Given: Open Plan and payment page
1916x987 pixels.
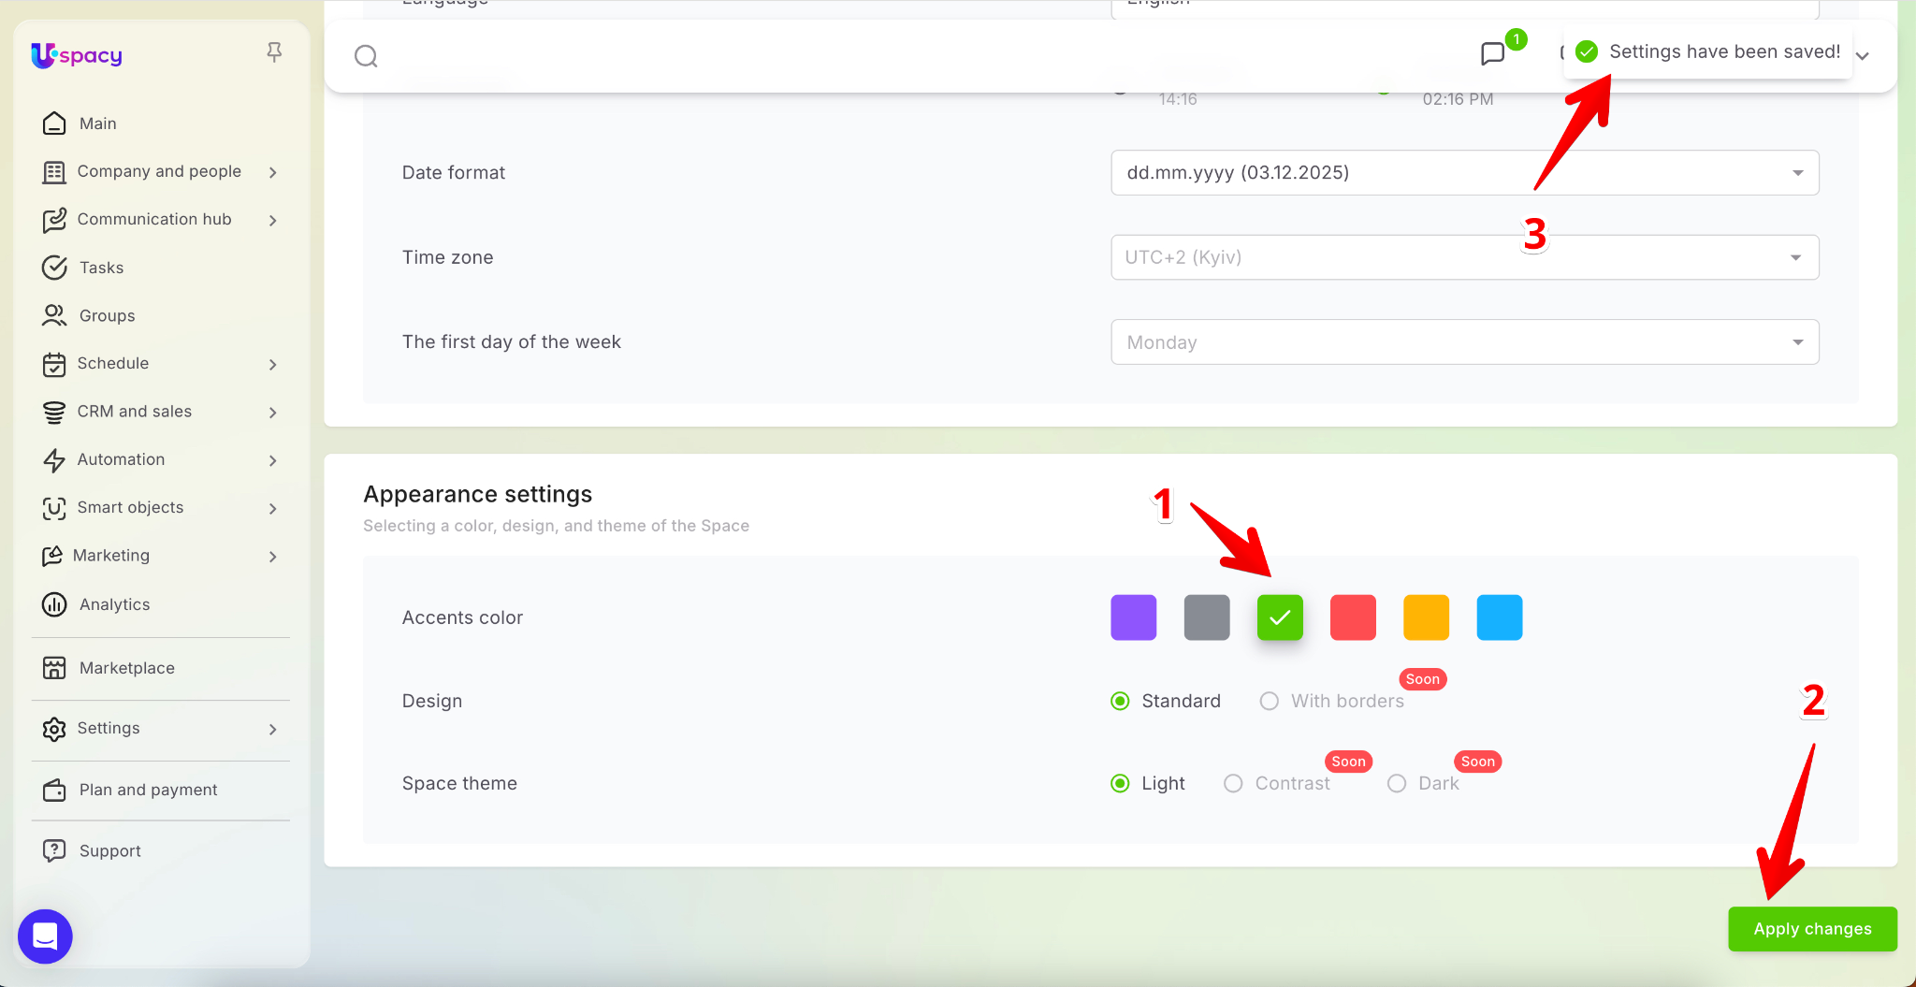Looking at the screenshot, I should [x=148, y=790].
